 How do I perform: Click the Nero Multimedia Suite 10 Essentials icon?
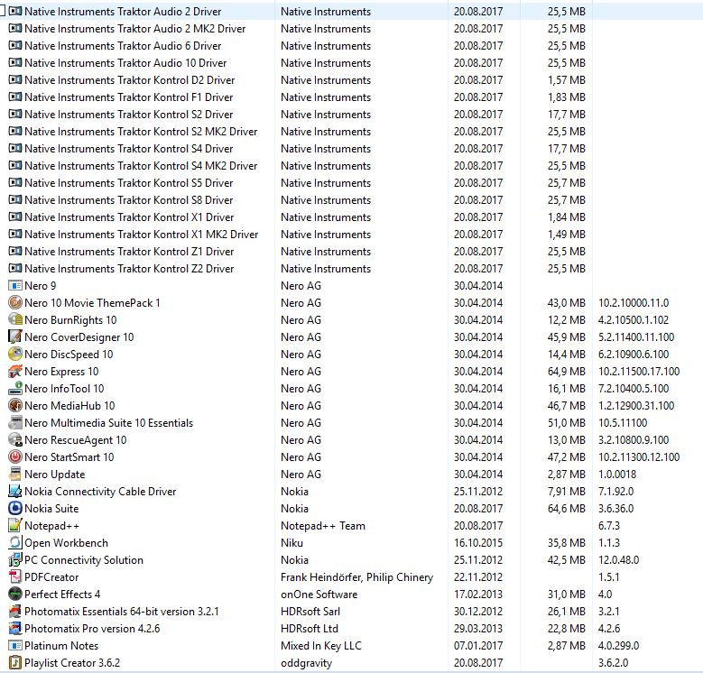click(15, 422)
